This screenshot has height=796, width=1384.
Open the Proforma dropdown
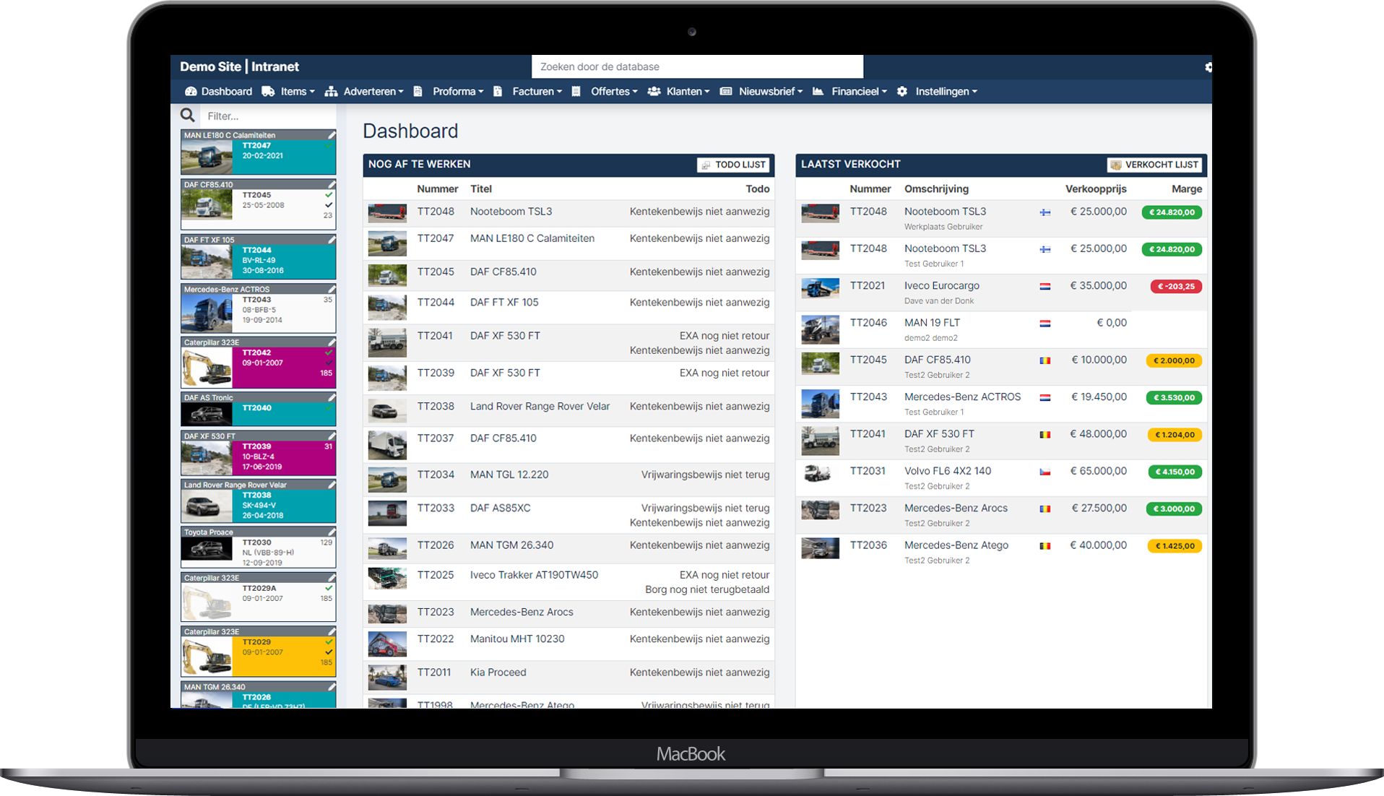tap(449, 92)
